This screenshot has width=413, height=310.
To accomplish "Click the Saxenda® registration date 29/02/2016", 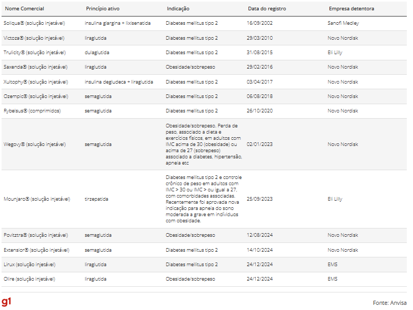I will pyautogui.click(x=259, y=67).
